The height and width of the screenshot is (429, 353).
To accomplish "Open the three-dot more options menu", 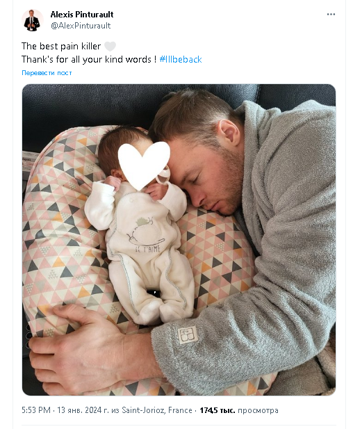I will click(x=331, y=14).
